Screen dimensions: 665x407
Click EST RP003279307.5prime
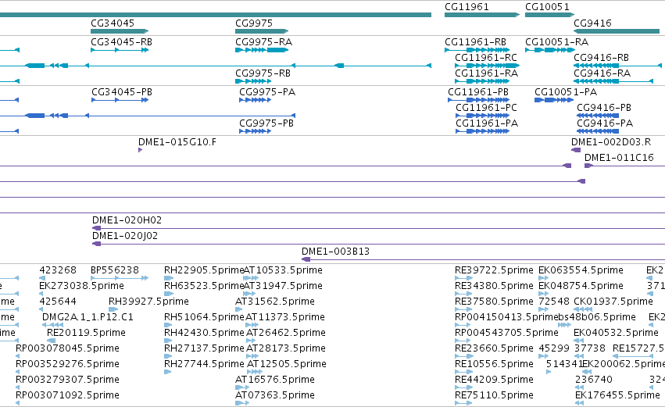pos(67,380)
